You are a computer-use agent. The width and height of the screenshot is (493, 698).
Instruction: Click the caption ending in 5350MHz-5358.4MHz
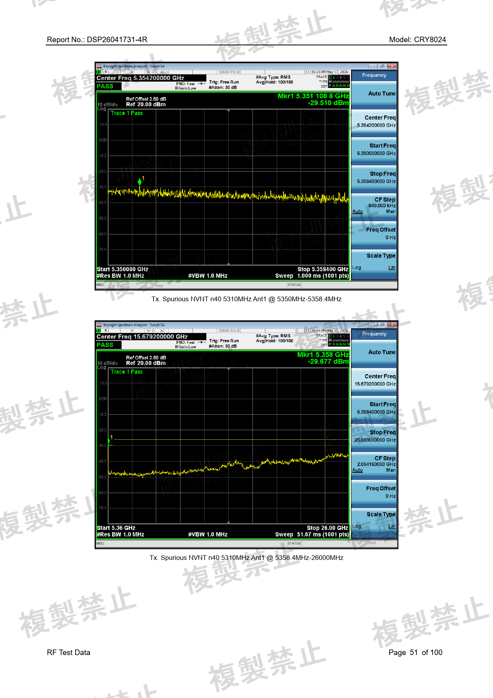tap(246, 299)
